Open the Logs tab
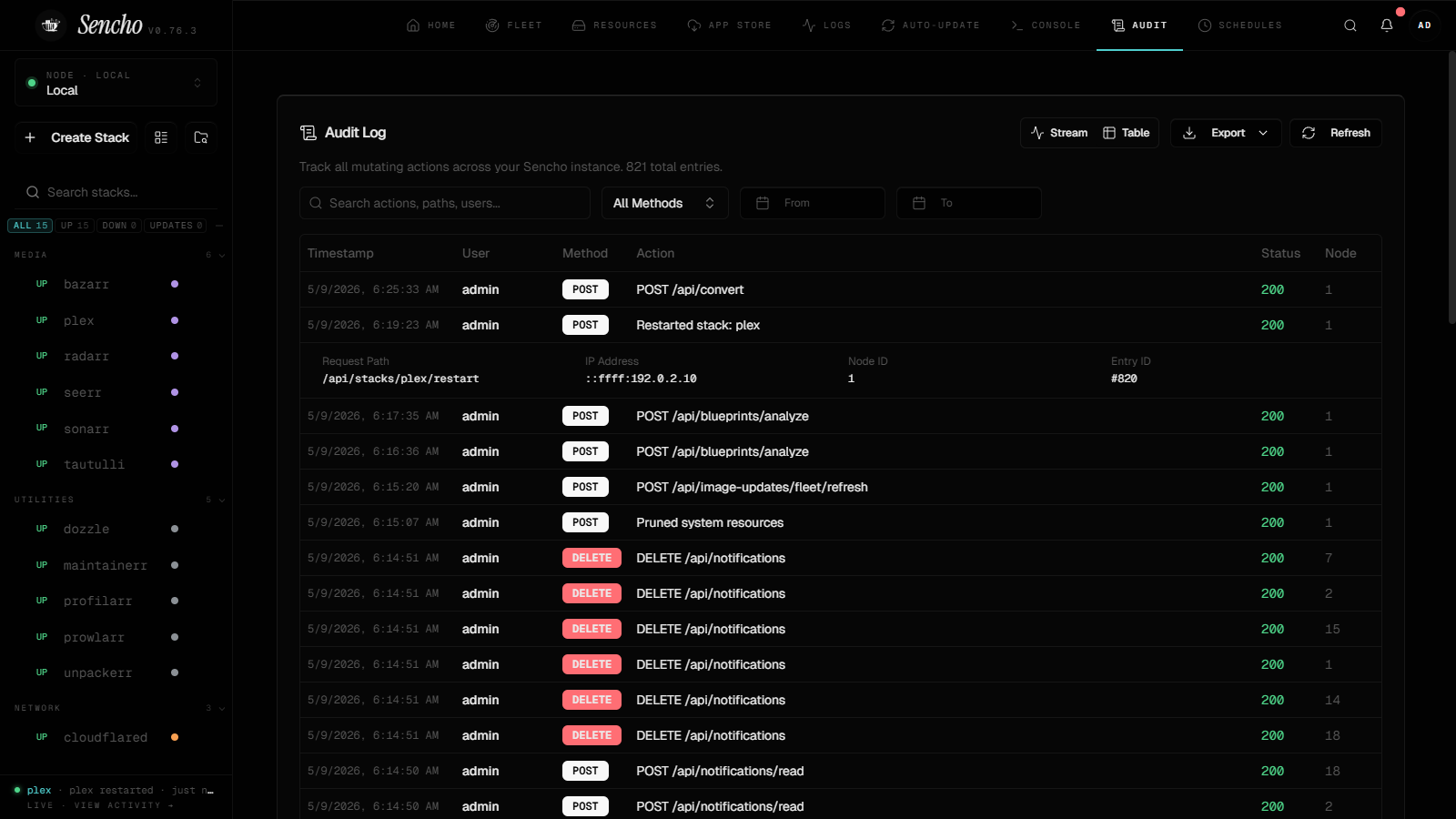The height and width of the screenshot is (819, 1456). 826,25
